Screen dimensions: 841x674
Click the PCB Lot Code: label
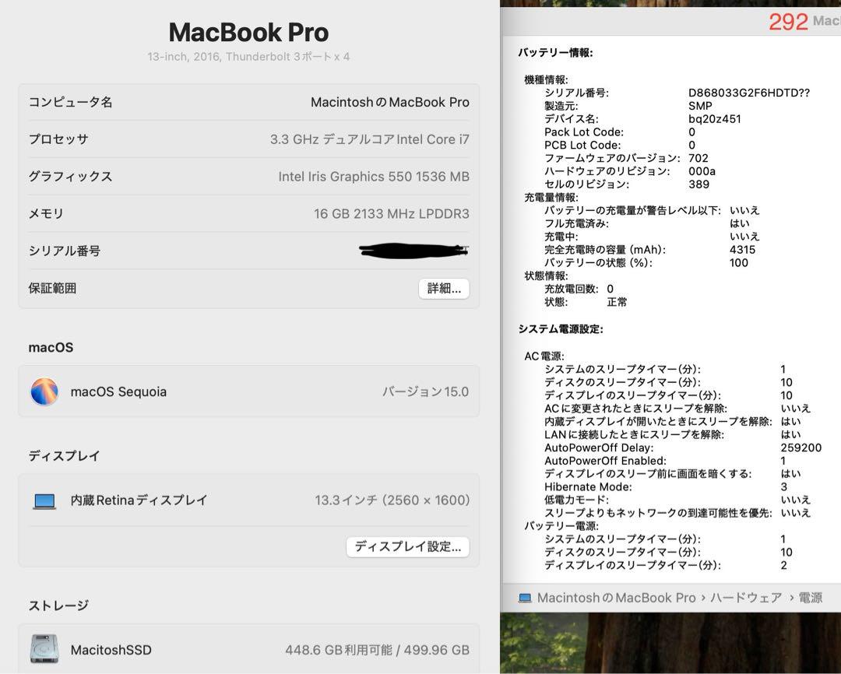(x=582, y=146)
